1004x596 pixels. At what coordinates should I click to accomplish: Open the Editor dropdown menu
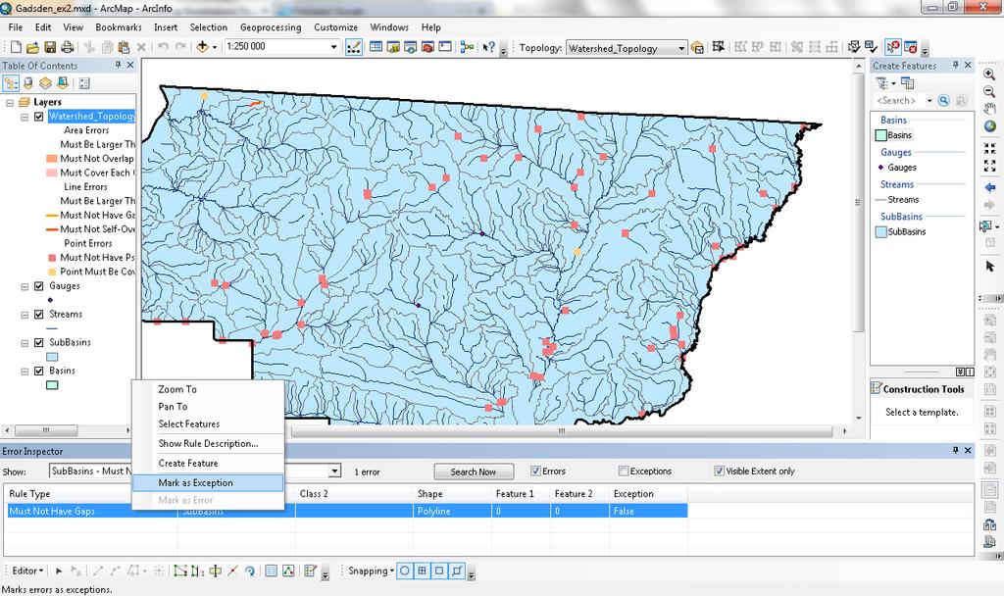point(28,571)
